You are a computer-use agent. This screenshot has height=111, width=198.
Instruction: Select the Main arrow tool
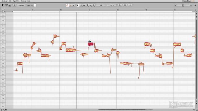click(x=78, y=5)
